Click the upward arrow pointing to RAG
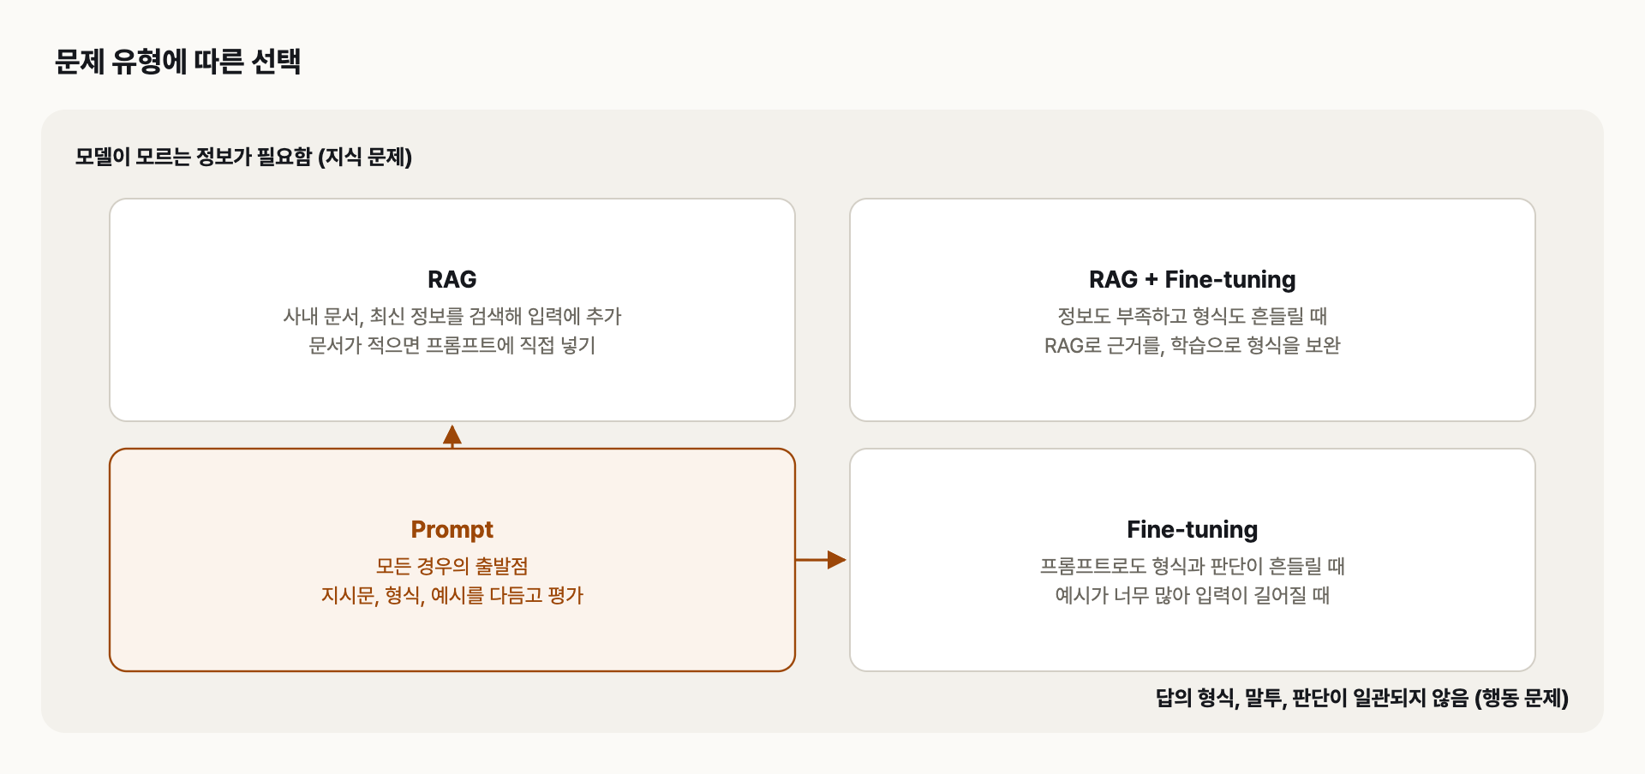 pos(452,436)
